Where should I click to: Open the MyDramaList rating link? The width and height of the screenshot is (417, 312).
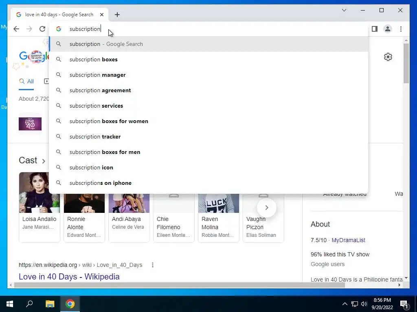coord(348,240)
